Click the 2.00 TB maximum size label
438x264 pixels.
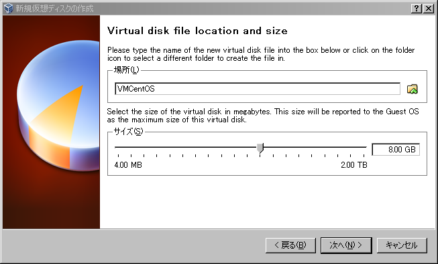[x=354, y=165]
